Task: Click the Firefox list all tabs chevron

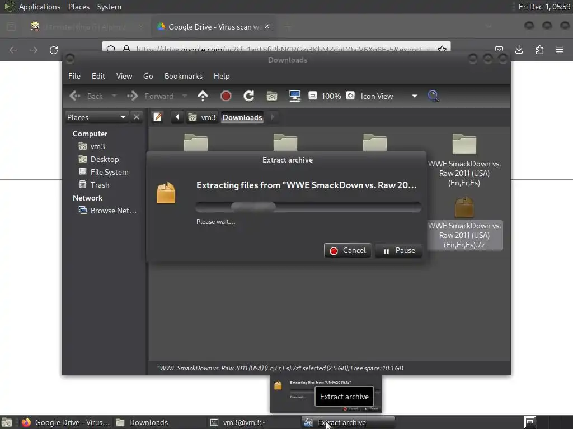Action: click(x=489, y=26)
